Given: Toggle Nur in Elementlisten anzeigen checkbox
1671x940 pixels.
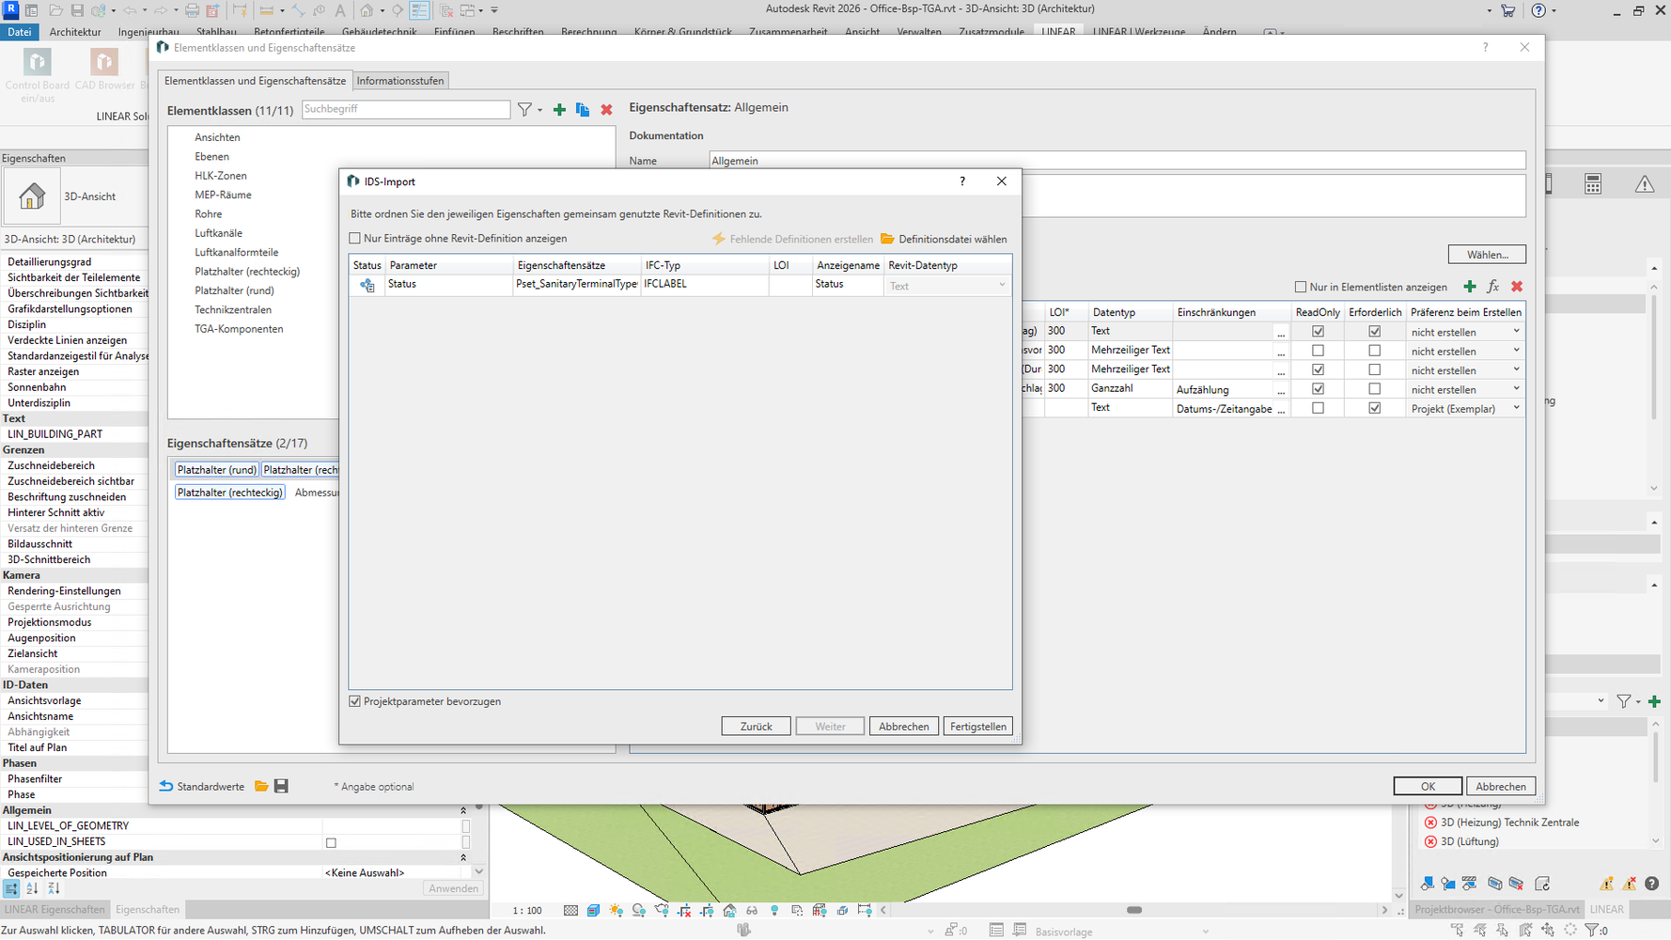Looking at the screenshot, I should point(1301,287).
